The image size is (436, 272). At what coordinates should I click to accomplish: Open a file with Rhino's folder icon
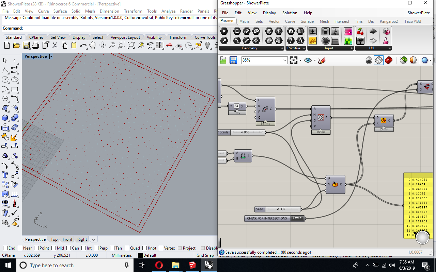[16, 45]
